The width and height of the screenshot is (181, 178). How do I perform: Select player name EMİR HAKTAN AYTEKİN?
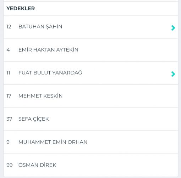(x=48, y=49)
